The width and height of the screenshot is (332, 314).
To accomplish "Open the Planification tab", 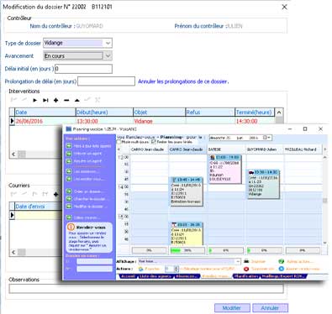I will click(246, 276).
